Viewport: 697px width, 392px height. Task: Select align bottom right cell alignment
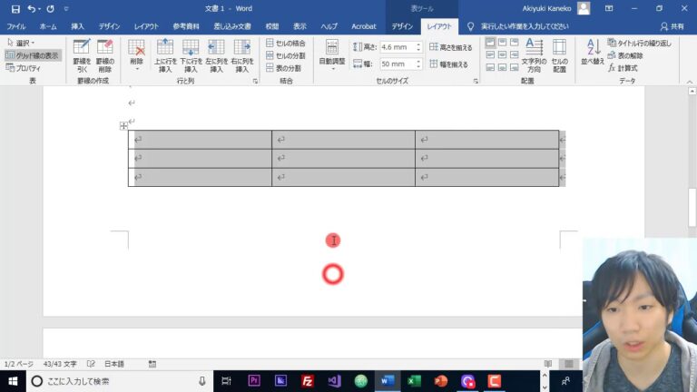(515, 67)
